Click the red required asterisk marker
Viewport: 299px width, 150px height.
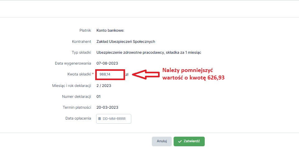[x=93, y=74]
